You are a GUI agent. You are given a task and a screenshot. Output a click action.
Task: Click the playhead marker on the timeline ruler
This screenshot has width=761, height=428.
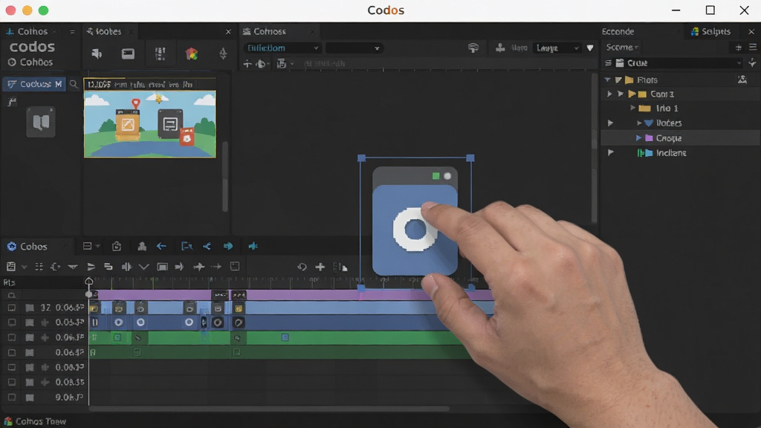tap(89, 282)
